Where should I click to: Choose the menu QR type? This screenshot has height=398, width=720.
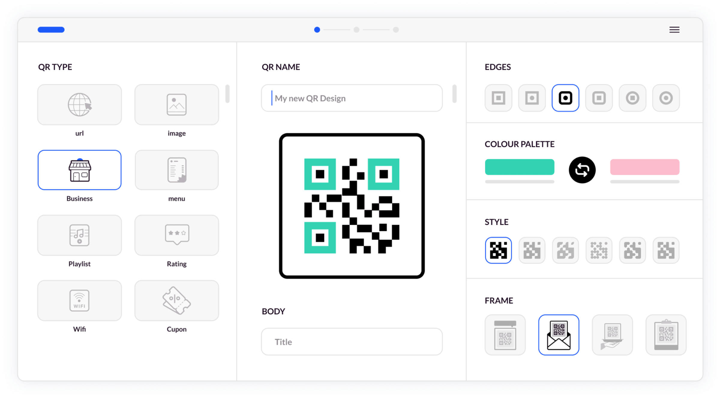pyautogui.click(x=177, y=170)
